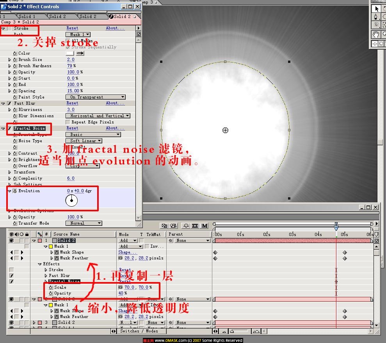Image resolution: width=386 pixels, height=343 pixels.
Task: Open Blur Dimensions dropdown
Action: coord(98,116)
